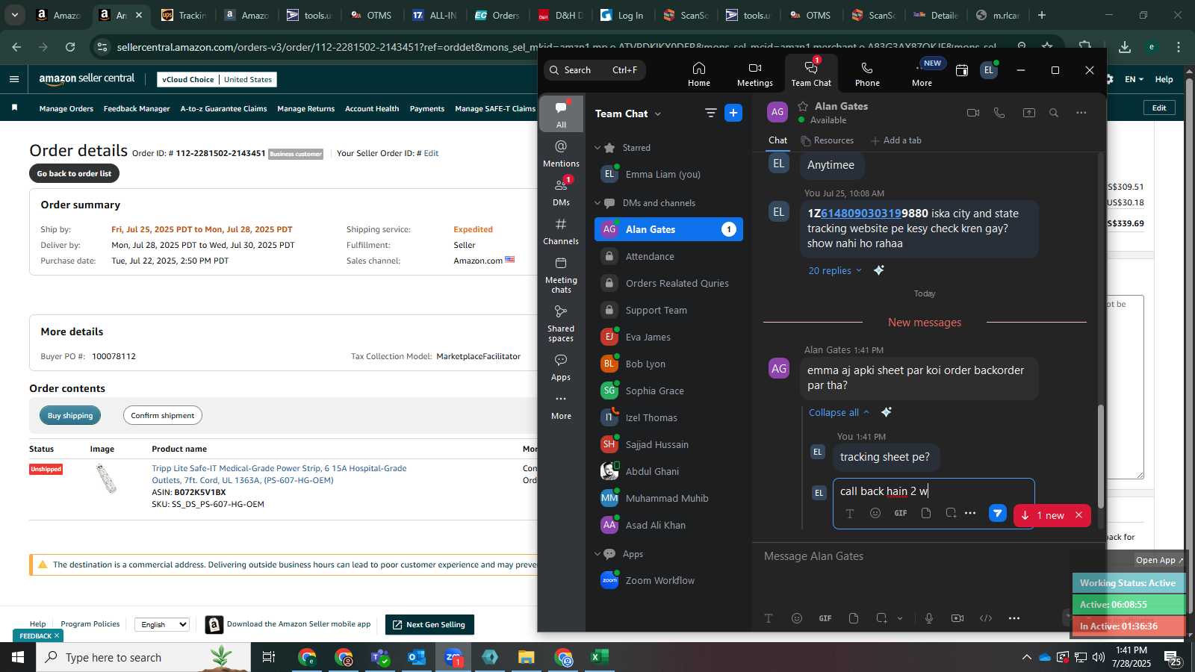
Task: Dismiss the 1 new notification
Action: coord(1078,515)
